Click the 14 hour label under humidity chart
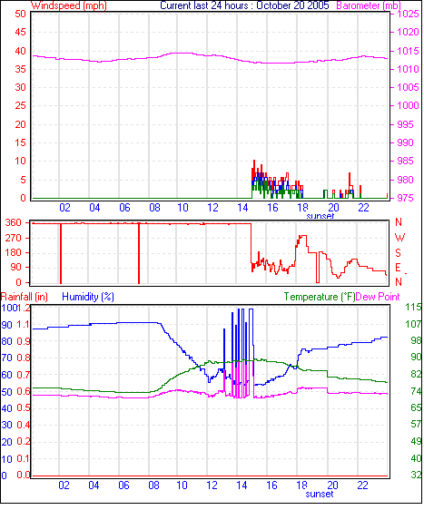This screenshot has height=510, width=424. coord(242,485)
